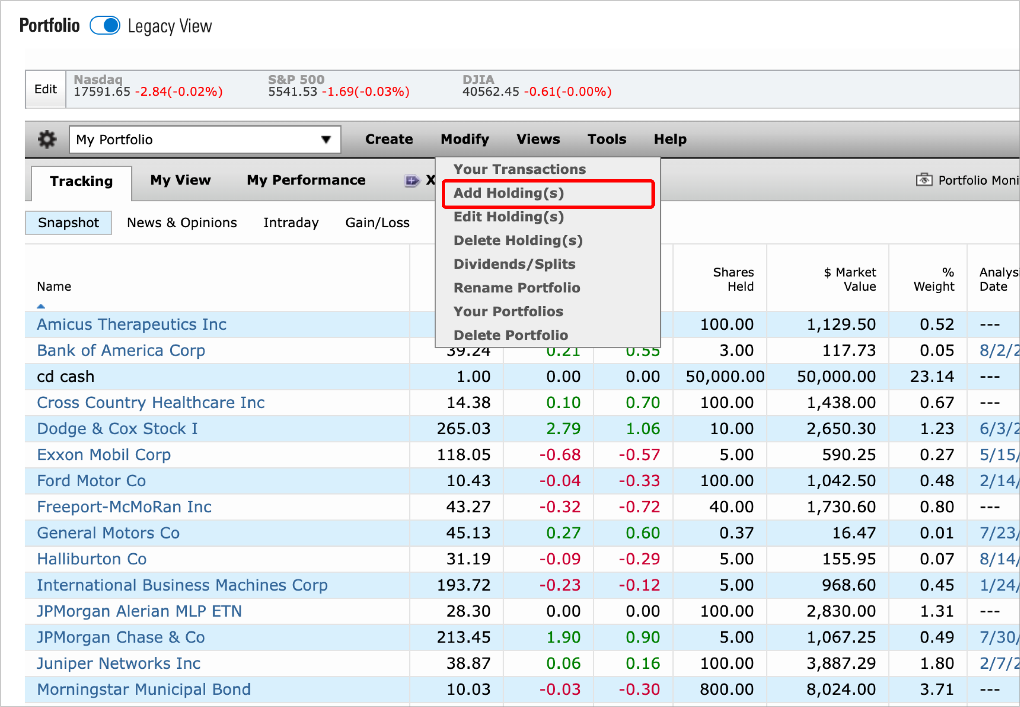Select the News & Opinions sub-tab
Viewport: 1020px width, 707px height.
[x=182, y=222]
